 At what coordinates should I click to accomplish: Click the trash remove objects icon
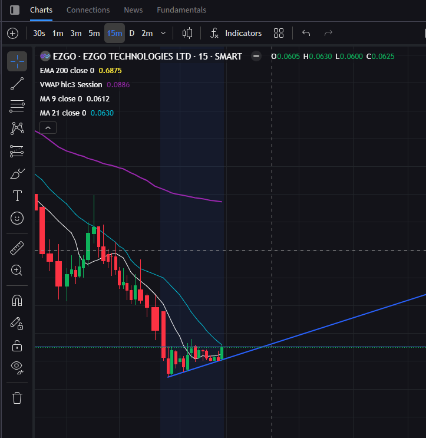(x=17, y=398)
